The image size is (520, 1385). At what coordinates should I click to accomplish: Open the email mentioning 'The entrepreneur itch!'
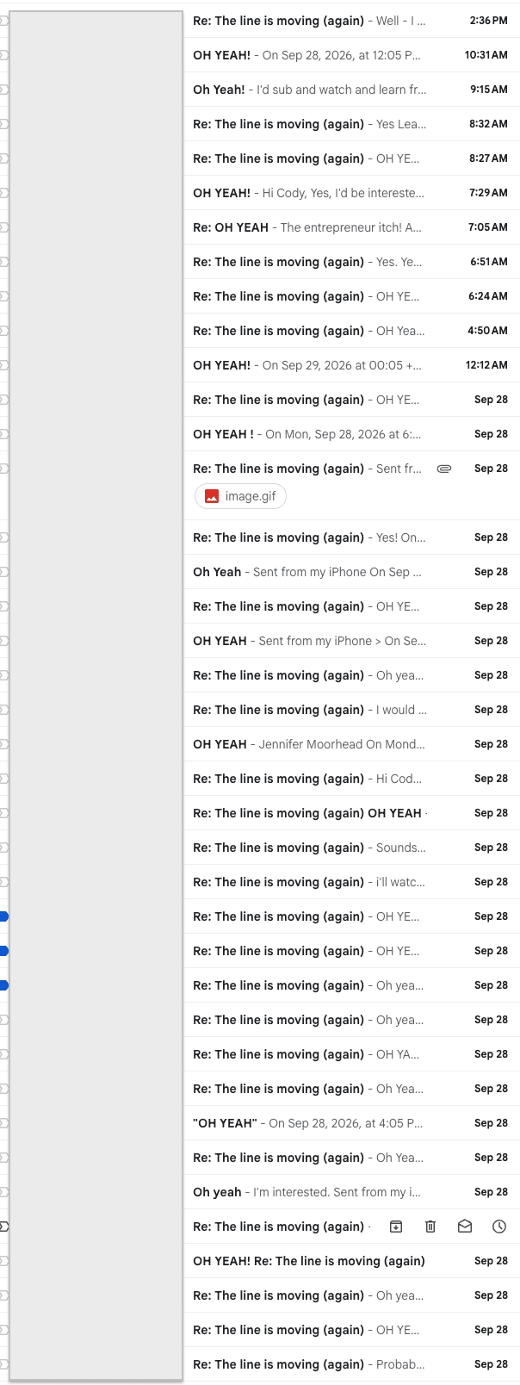351,227
